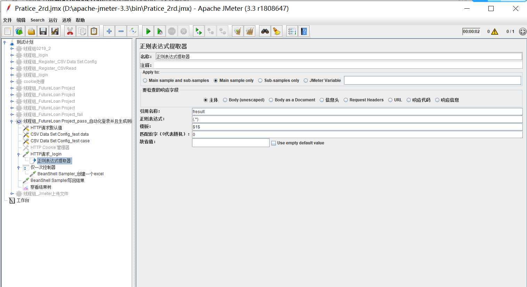This screenshot has width=527, height=287.
Task: Open the Help icon in toolbar
Action: (304, 32)
